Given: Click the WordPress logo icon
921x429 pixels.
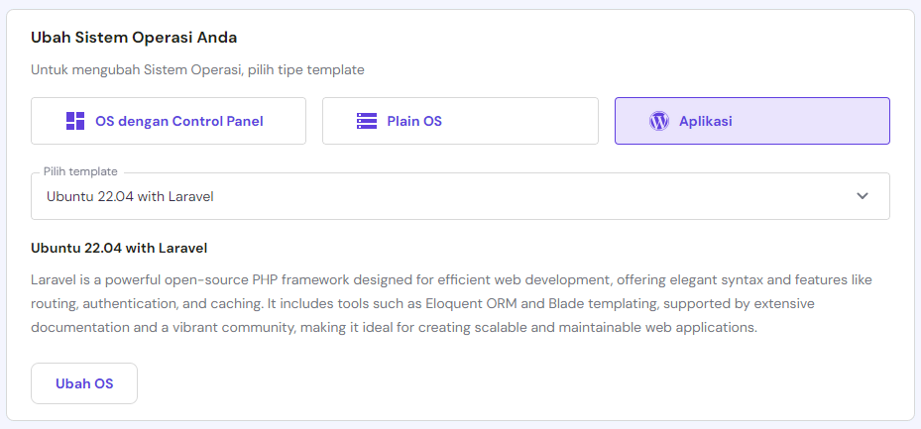Looking at the screenshot, I should click(x=659, y=121).
